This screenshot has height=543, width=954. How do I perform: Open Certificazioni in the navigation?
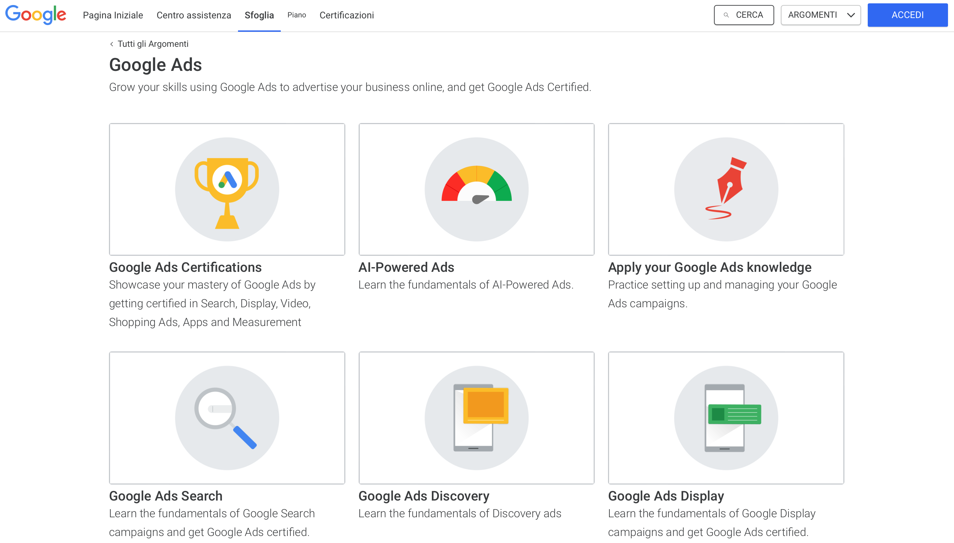click(x=347, y=15)
